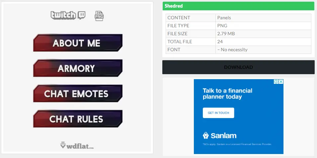Screen dimensions: 317x158
Task: Click the No necessity font value
Action: 232,50
